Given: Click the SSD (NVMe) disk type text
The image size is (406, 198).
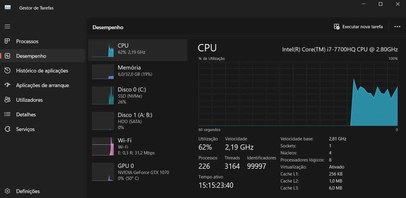Looking at the screenshot, I should click(x=130, y=96).
